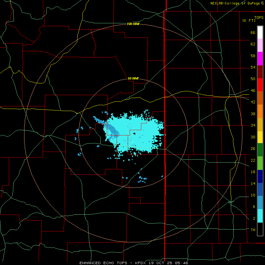
Task: Pick the steel blue 14 kft swatch
Action: coord(260,203)
